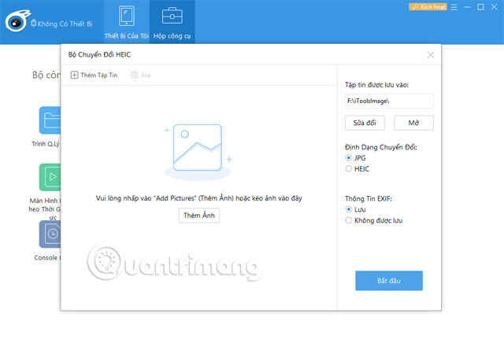Click the greyed-out Xóa delete button

click(140, 76)
